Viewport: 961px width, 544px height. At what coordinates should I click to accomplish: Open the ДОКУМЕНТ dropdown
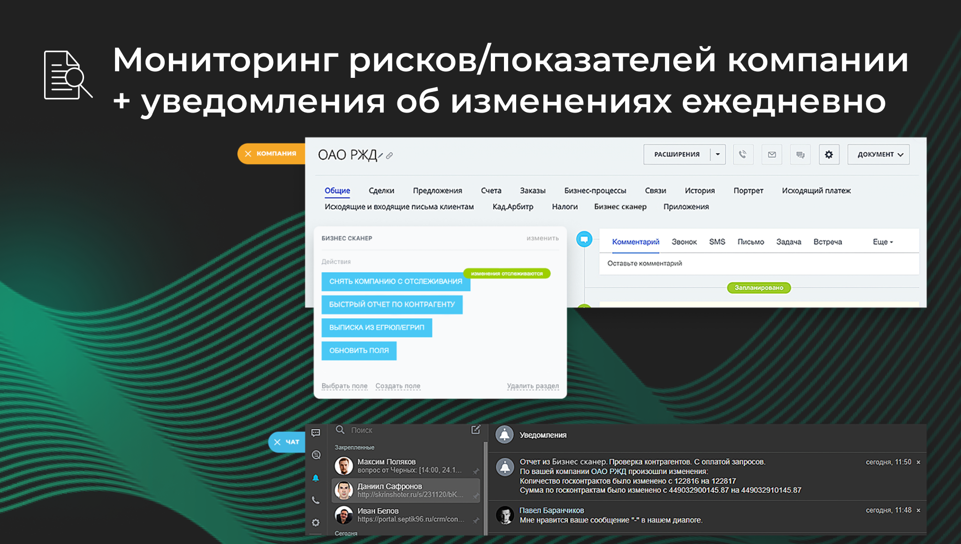coord(879,154)
